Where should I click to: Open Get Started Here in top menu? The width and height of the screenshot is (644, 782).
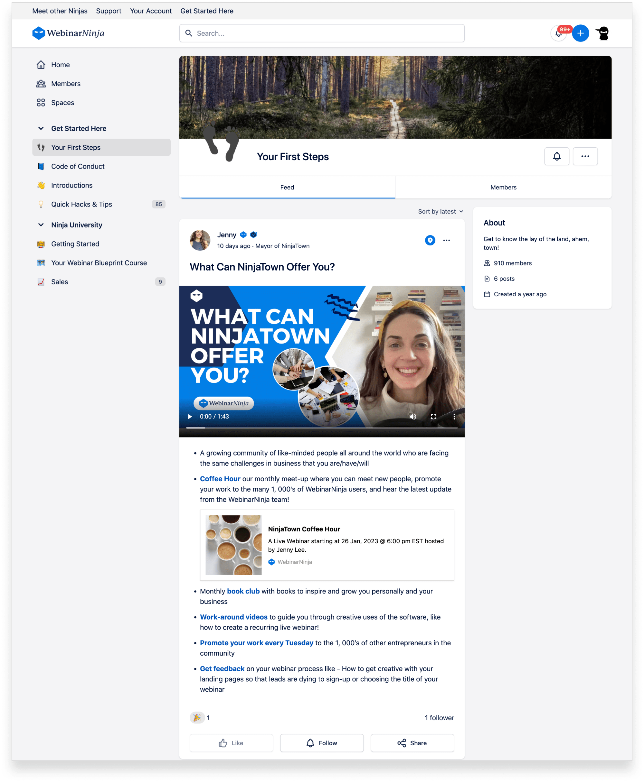pos(207,11)
